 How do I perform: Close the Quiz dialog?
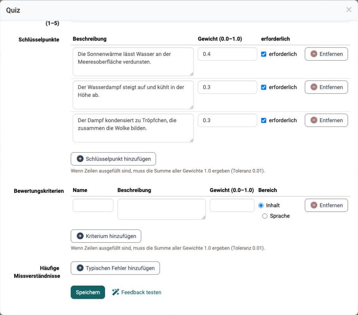[348, 10]
